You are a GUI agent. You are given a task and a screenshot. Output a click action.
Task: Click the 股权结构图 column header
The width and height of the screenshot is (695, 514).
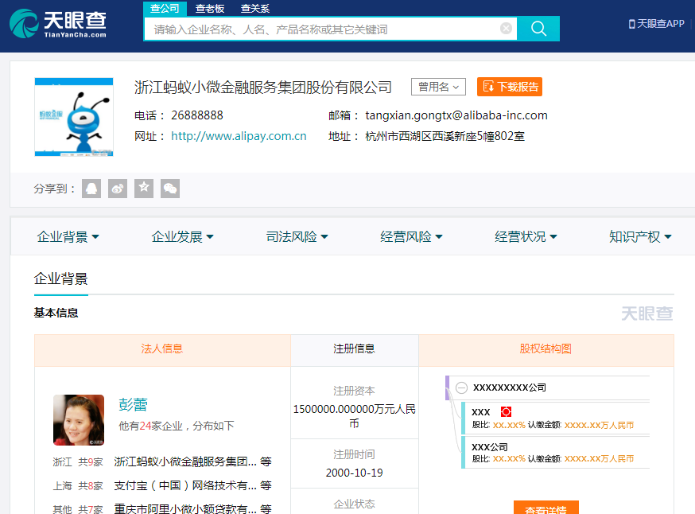(x=546, y=349)
